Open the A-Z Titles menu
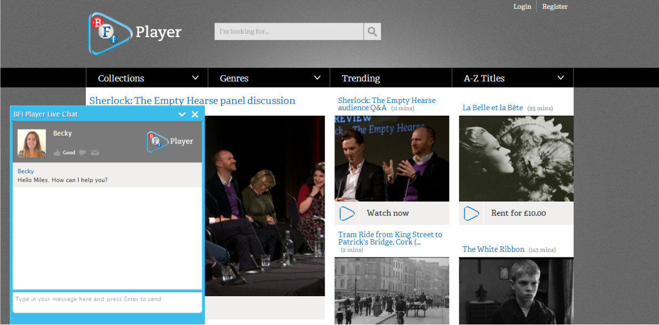659x325 pixels. coord(513,78)
